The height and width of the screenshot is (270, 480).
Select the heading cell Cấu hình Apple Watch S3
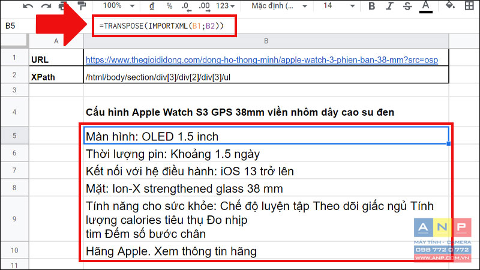266,112
